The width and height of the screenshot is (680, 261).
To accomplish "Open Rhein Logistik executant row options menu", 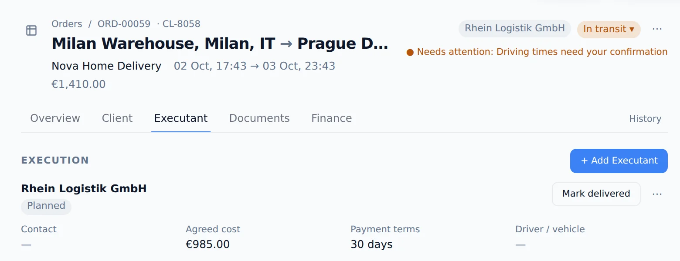I will pos(657,194).
